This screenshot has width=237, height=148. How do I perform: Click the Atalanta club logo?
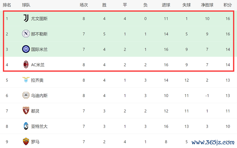coord(26,126)
